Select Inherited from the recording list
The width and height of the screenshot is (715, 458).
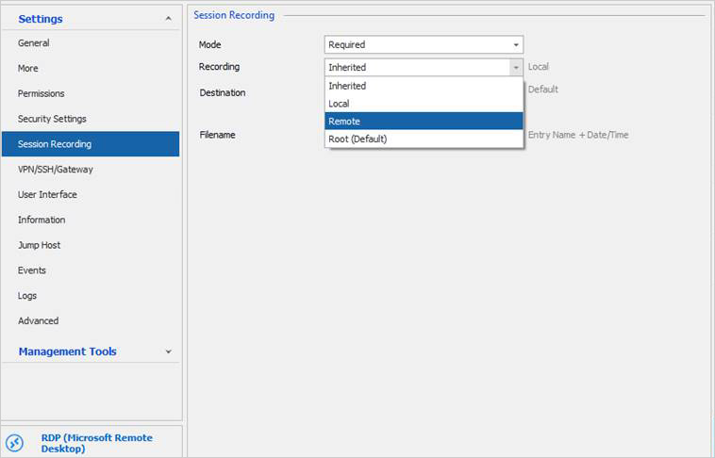(x=424, y=86)
